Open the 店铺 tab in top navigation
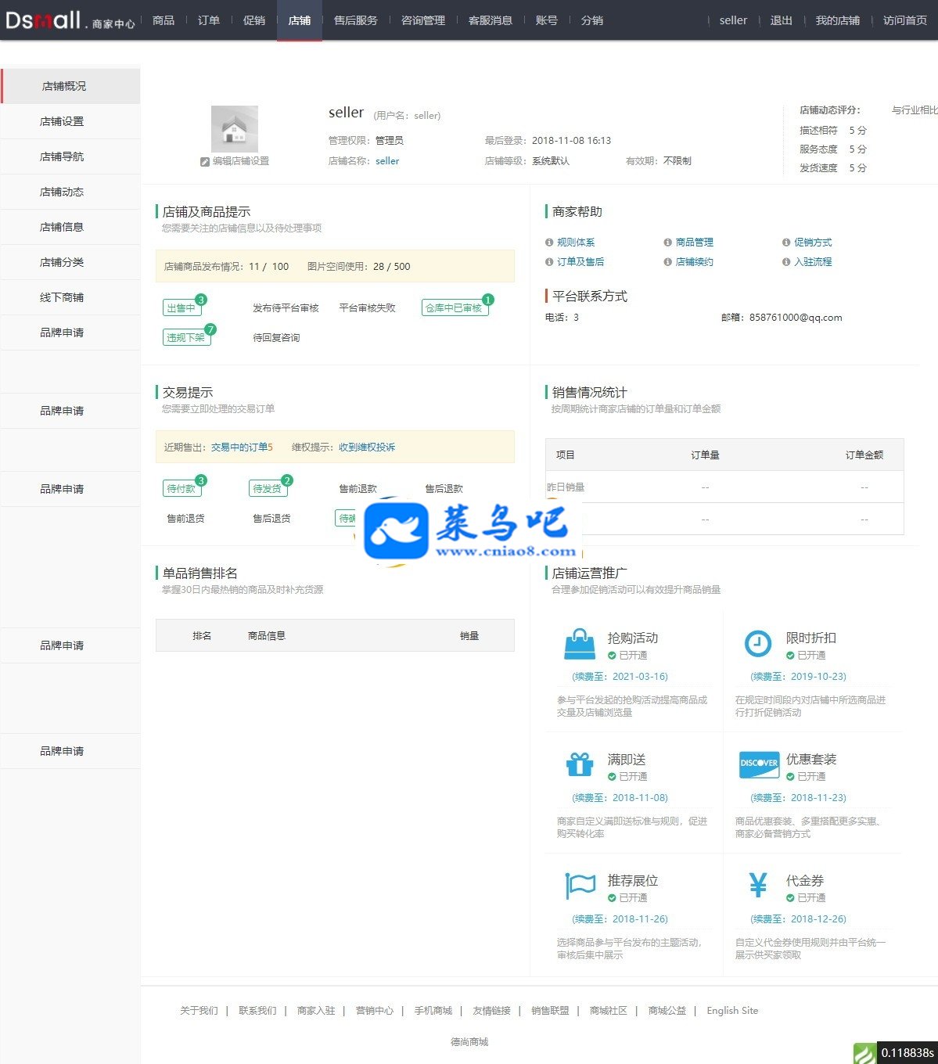Screen dimensions: 938x1064 [x=300, y=20]
